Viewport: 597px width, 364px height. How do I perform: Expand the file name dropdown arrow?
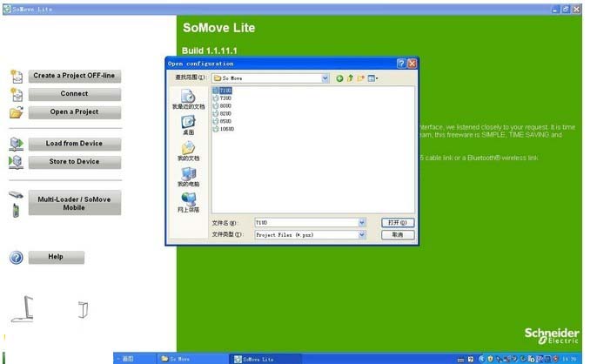(362, 223)
